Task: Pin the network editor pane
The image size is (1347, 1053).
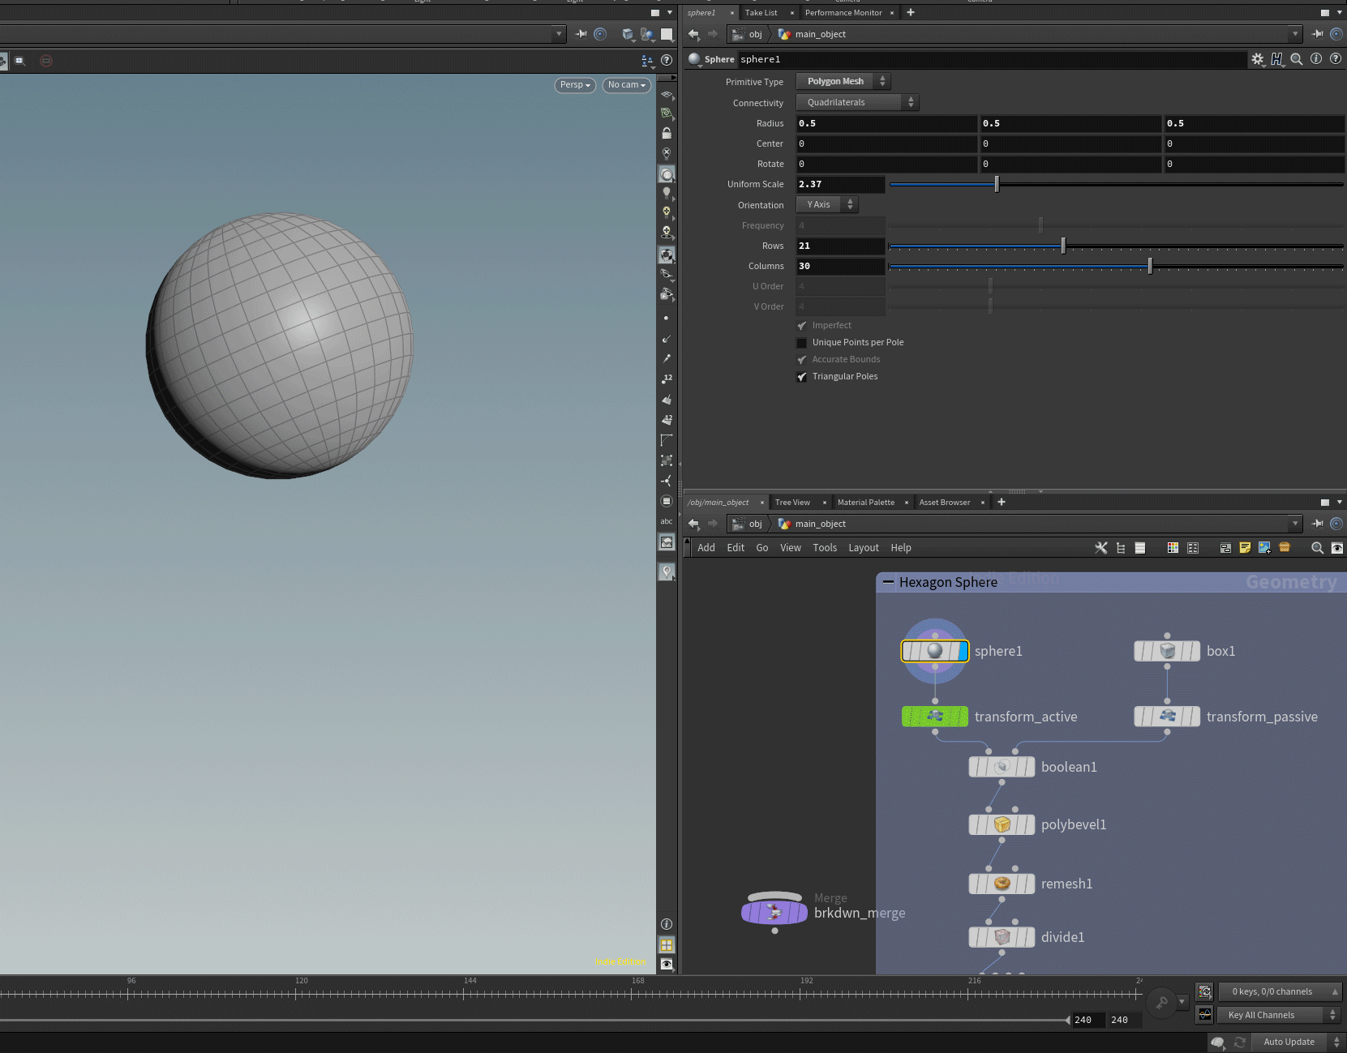Action: coord(1318,524)
